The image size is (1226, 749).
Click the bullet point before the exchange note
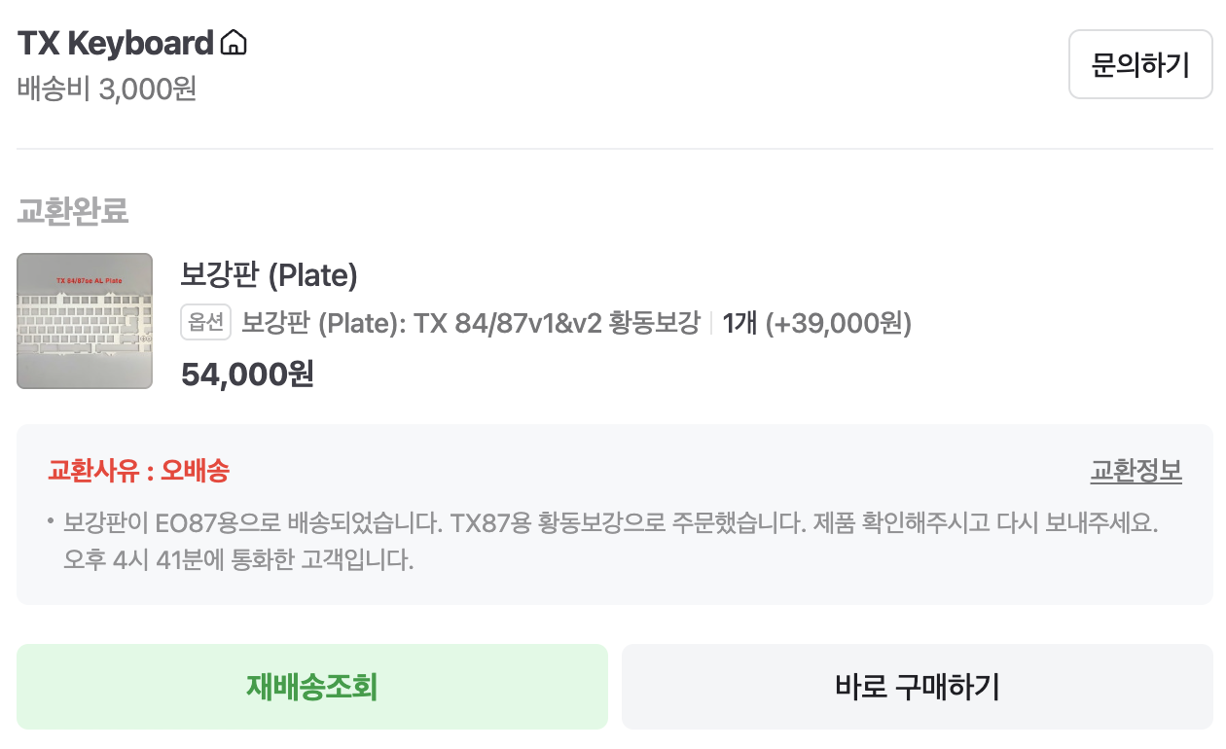[50, 523]
